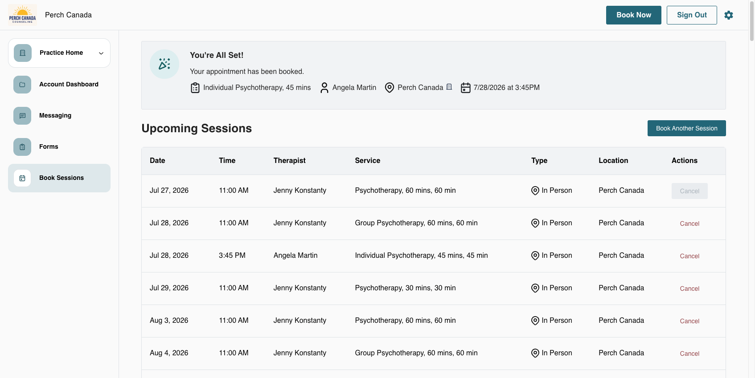The image size is (755, 378).
Task: Click the Service column header
Action: (x=368, y=161)
